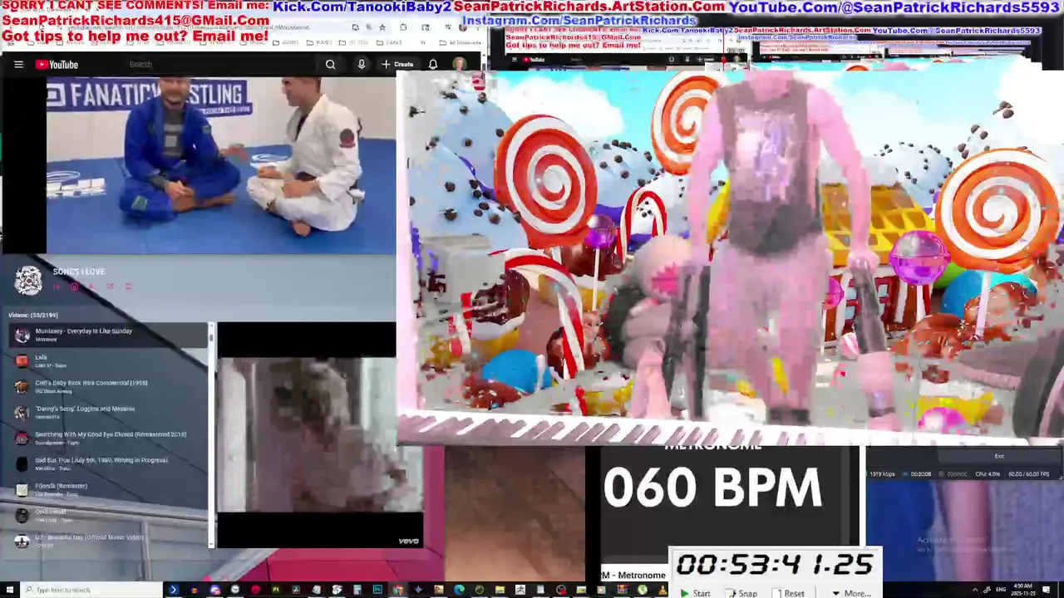
Task: Click the stopwatch Snap button
Action: [742, 593]
